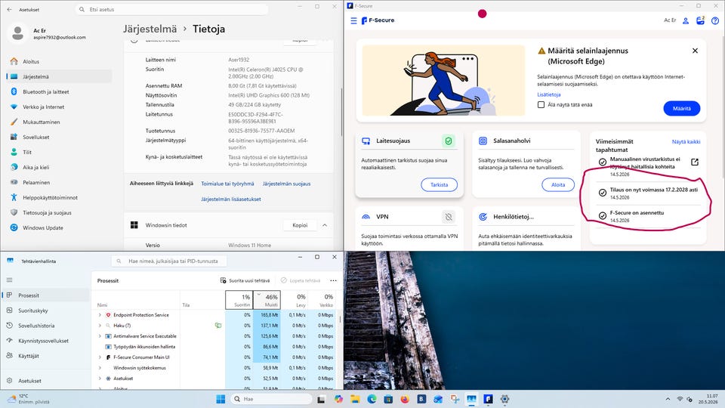
Task: Show hidden icons with the tray chevron
Action: coord(668,399)
